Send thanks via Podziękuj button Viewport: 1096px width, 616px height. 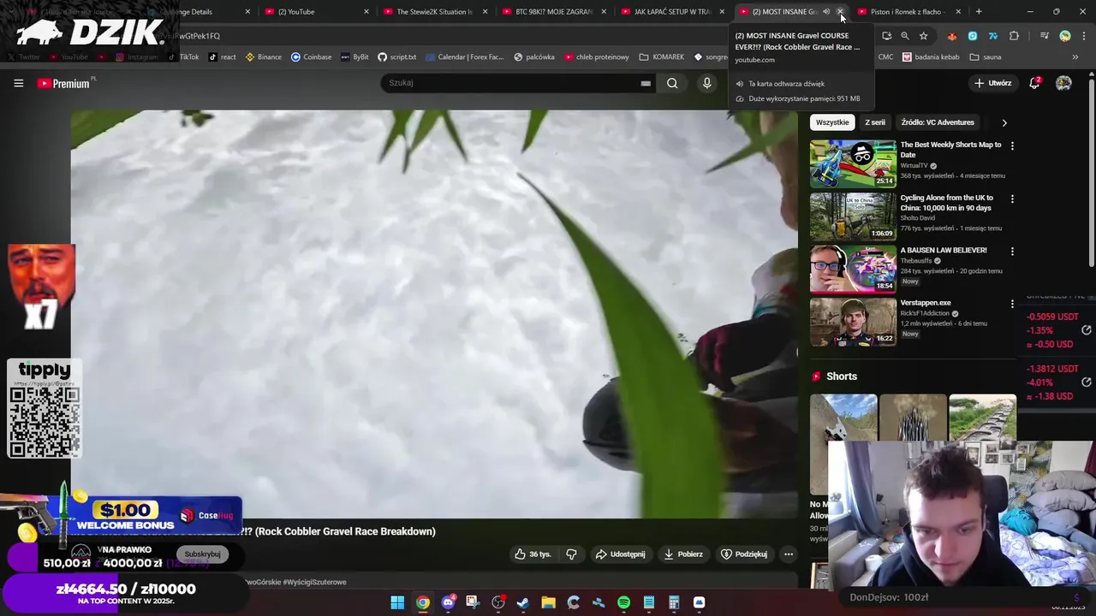pos(744,554)
